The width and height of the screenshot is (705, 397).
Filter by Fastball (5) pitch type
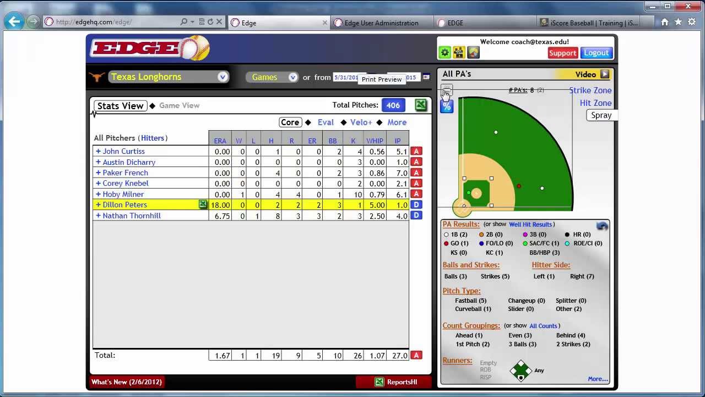(470, 301)
